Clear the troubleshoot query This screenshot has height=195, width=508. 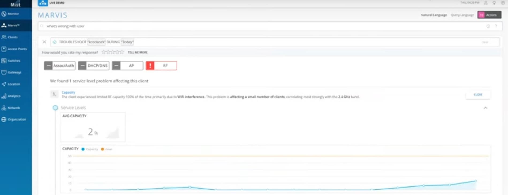485,42
